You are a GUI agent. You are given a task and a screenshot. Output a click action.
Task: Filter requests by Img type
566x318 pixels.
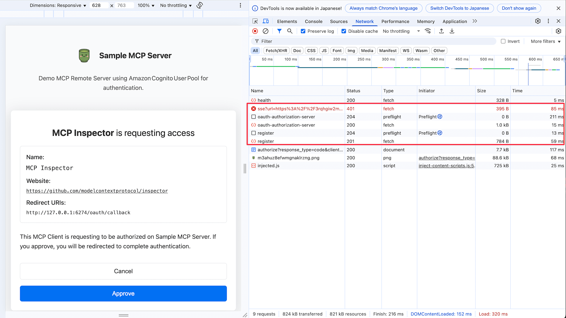click(x=351, y=51)
